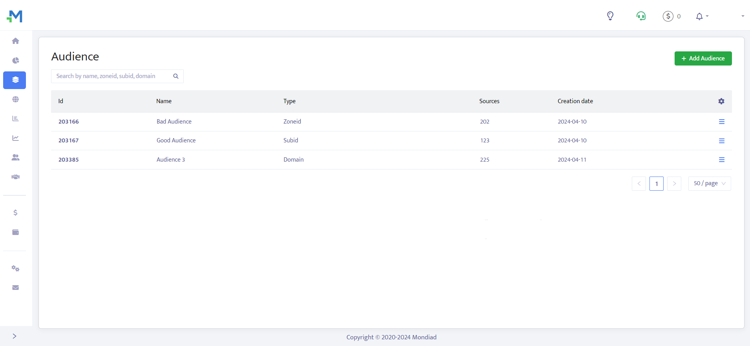Open the pie chart sidebar icon

(x=15, y=60)
